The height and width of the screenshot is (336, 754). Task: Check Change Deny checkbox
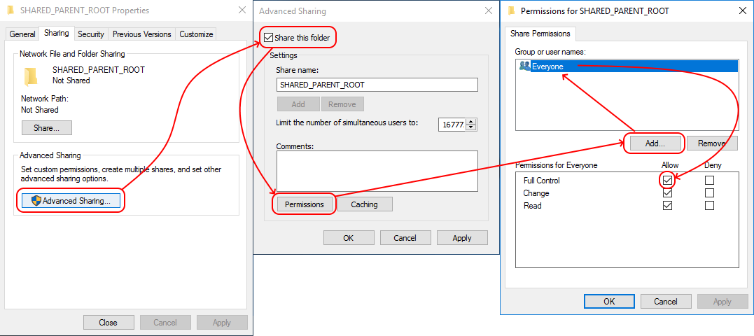[x=709, y=193]
